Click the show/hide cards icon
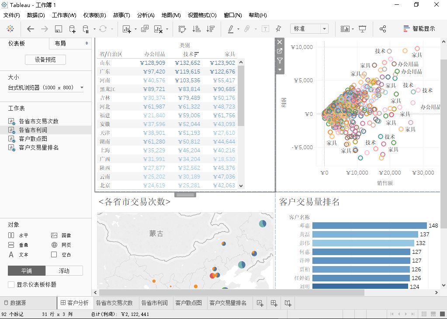Screen dimensions: 447x319 [x=345, y=29]
